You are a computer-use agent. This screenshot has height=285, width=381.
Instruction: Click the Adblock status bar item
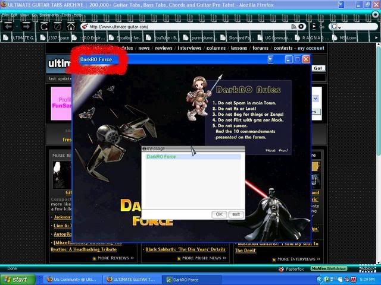[x=368, y=268]
